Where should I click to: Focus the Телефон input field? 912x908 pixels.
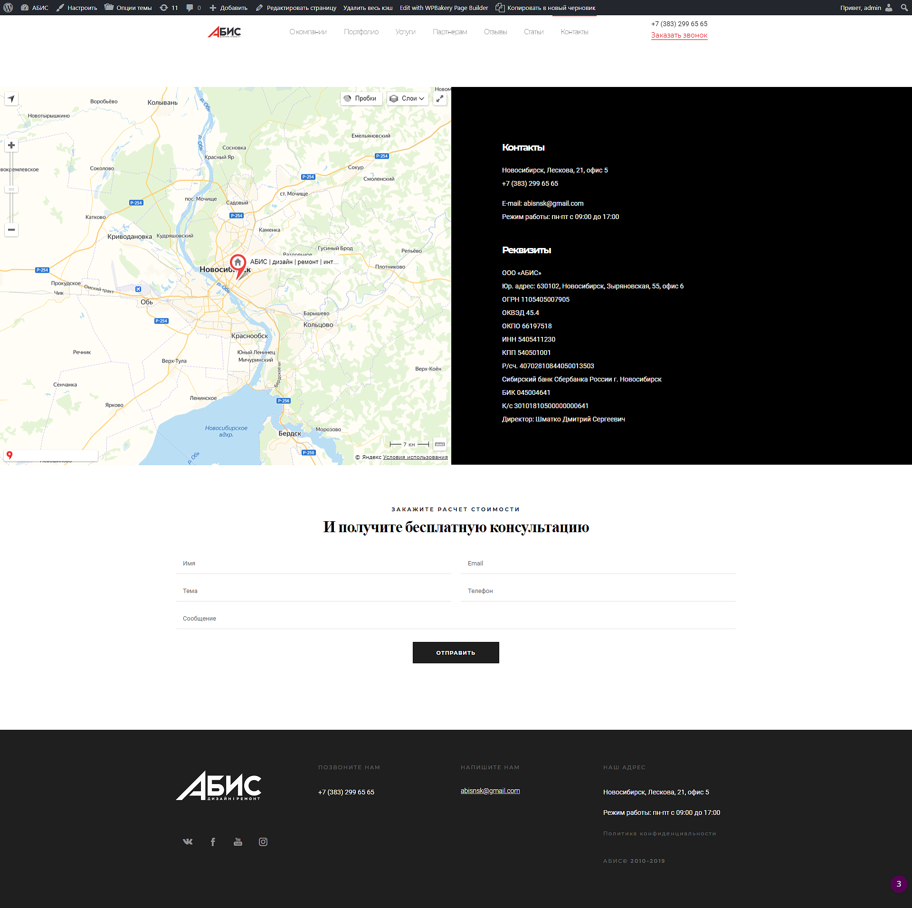pos(598,591)
